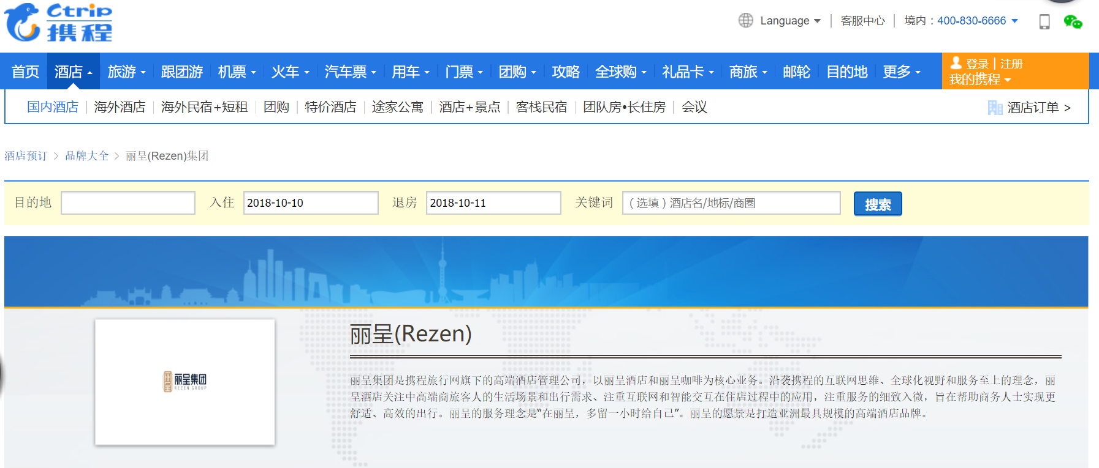The width and height of the screenshot is (1099, 468).
Task: Click the 品牌大全 breadcrumb link
Action: coord(87,156)
